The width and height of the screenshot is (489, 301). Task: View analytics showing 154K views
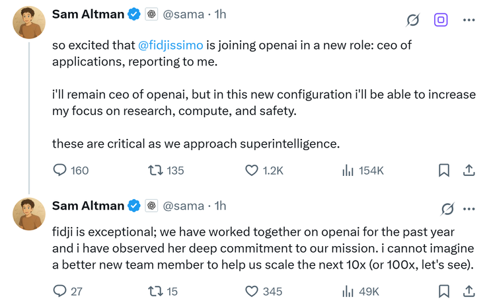coord(348,171)
